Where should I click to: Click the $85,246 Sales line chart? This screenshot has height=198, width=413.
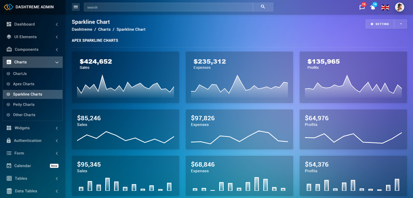[x=126, y=137]
